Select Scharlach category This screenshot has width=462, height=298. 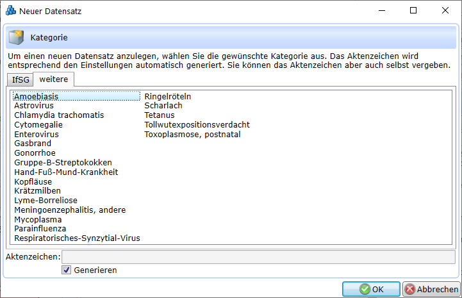[x=163, y=106]
